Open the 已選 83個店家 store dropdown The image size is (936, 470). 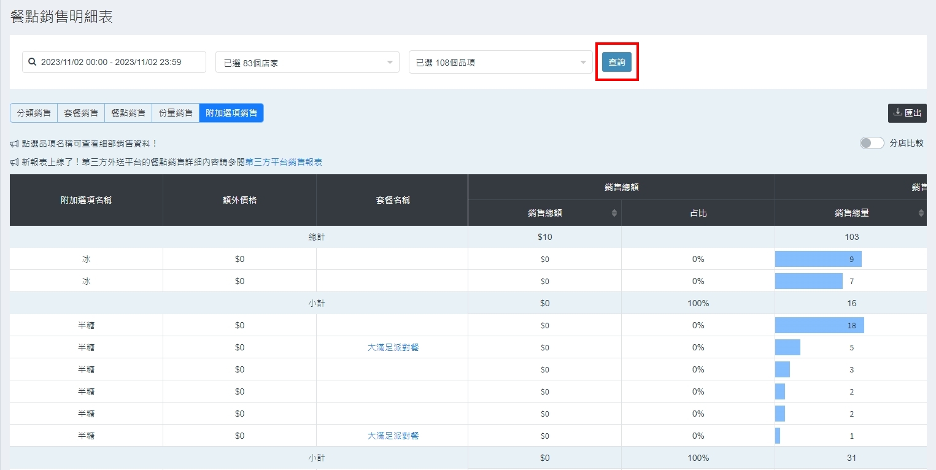tap(307, 62)
